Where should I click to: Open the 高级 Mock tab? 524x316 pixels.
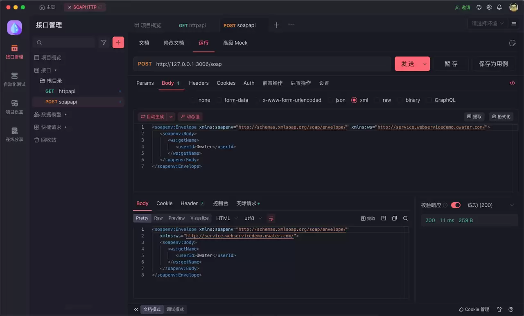pyautogui.click(x=235, y=43)
